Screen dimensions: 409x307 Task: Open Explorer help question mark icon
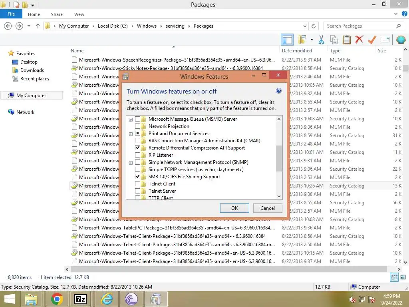pyautogui.click(x=405, y=14)
